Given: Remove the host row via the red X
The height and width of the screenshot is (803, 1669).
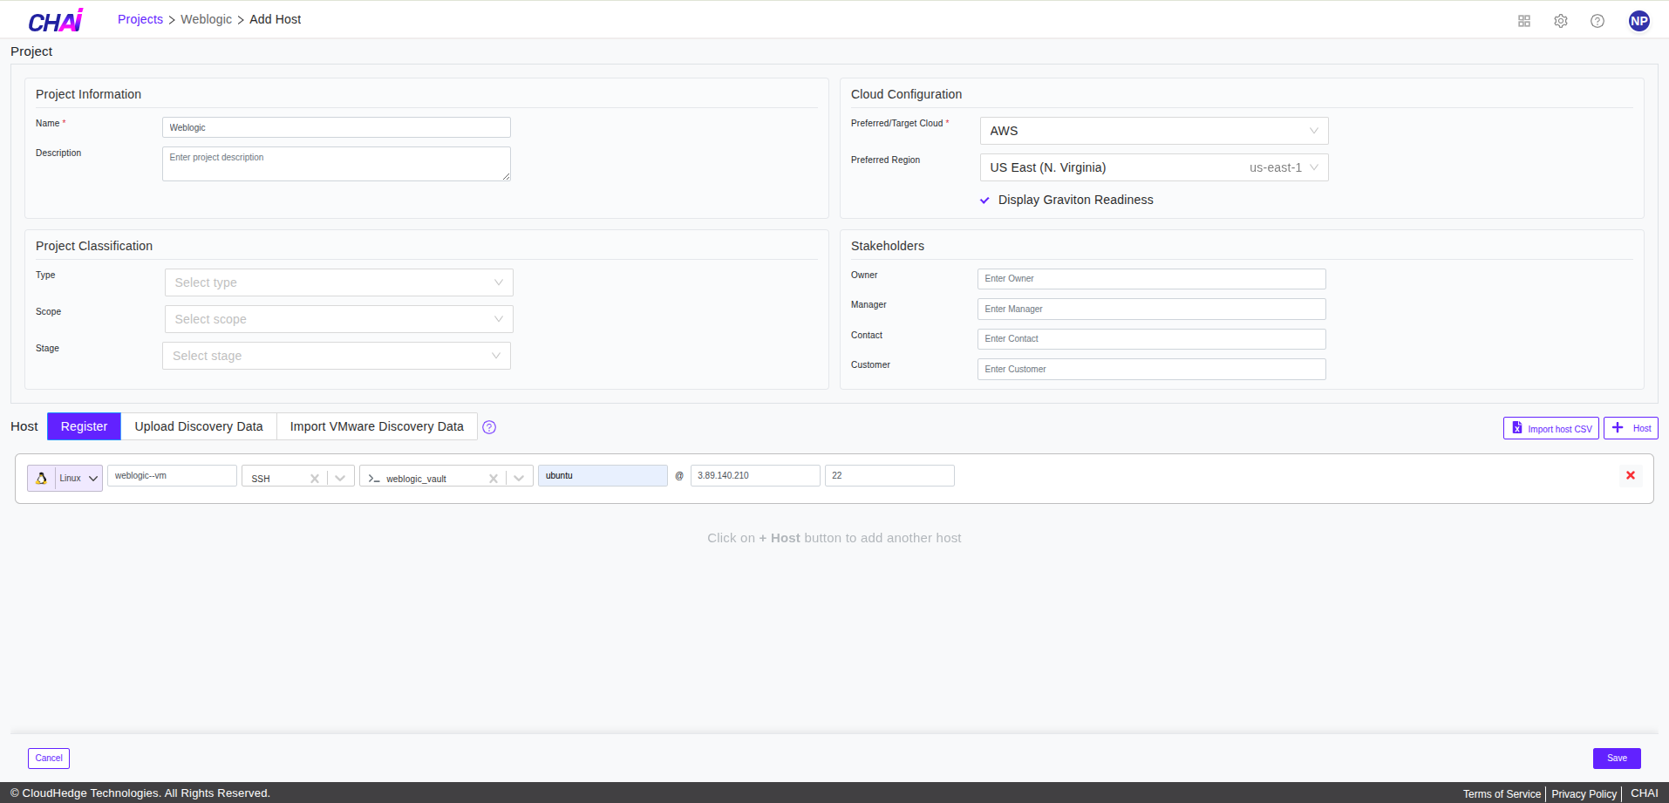Looking at the screenshot, I should point(1630,475).
